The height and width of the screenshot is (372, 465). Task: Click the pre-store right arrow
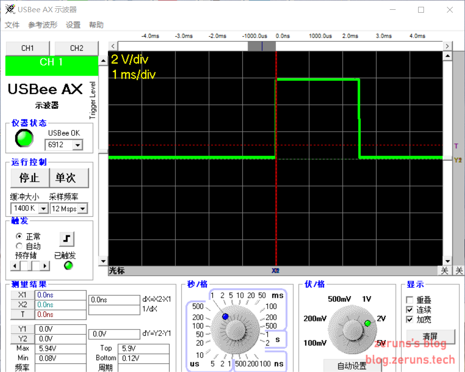(x=45, y=266)
